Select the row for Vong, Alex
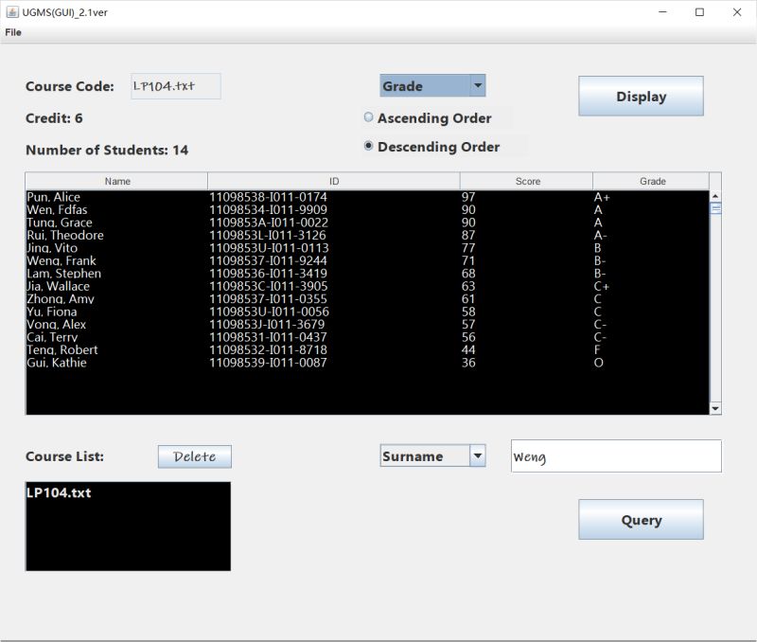This screenshot has width=757, height=642. [x=367, y=324]
